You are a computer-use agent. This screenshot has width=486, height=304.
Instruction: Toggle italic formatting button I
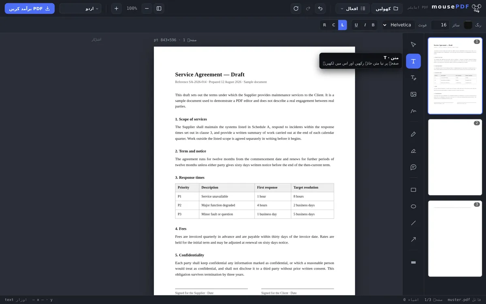[365, 25]
